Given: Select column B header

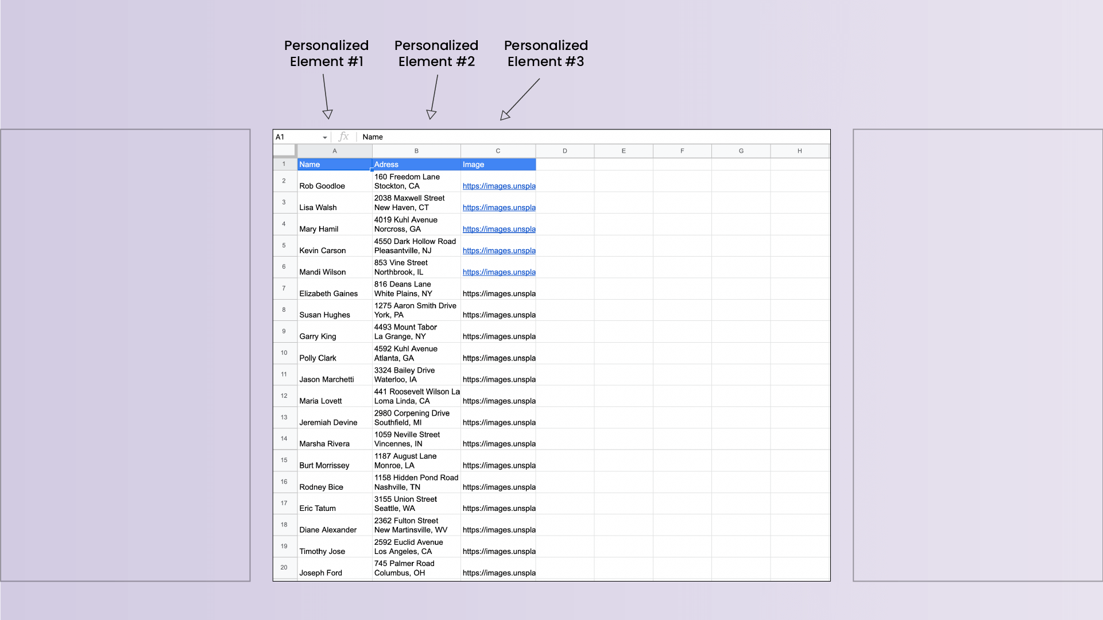Looking at the screenshot, I should point(416,150).
